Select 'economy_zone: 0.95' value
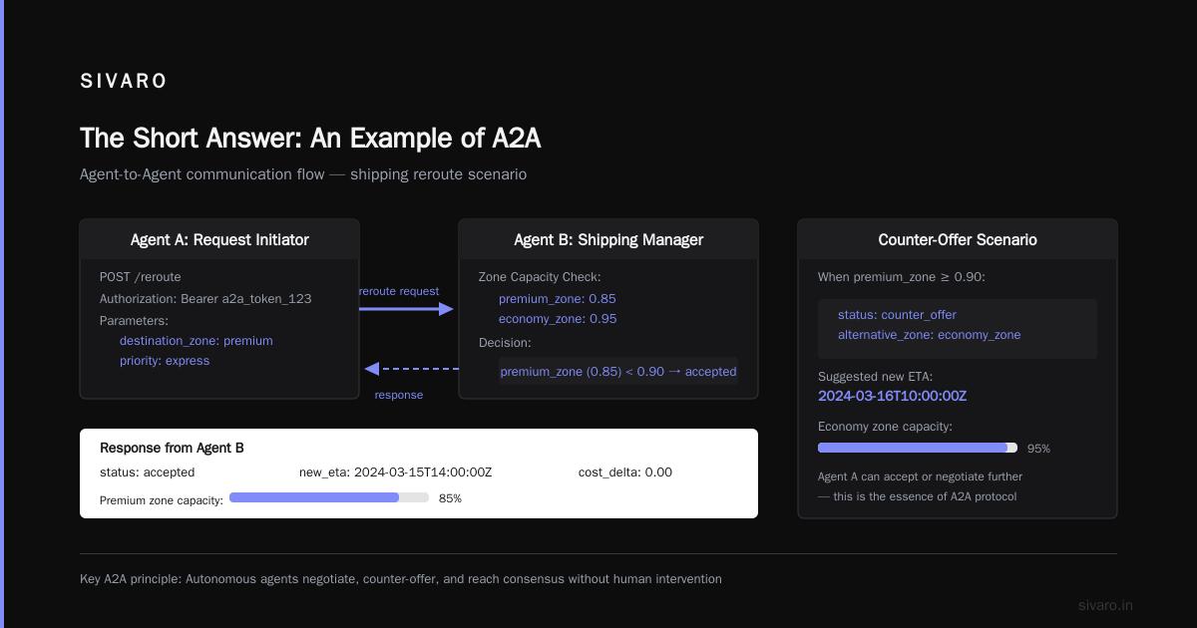This screenshot has height=628, width=1197. 558,319
